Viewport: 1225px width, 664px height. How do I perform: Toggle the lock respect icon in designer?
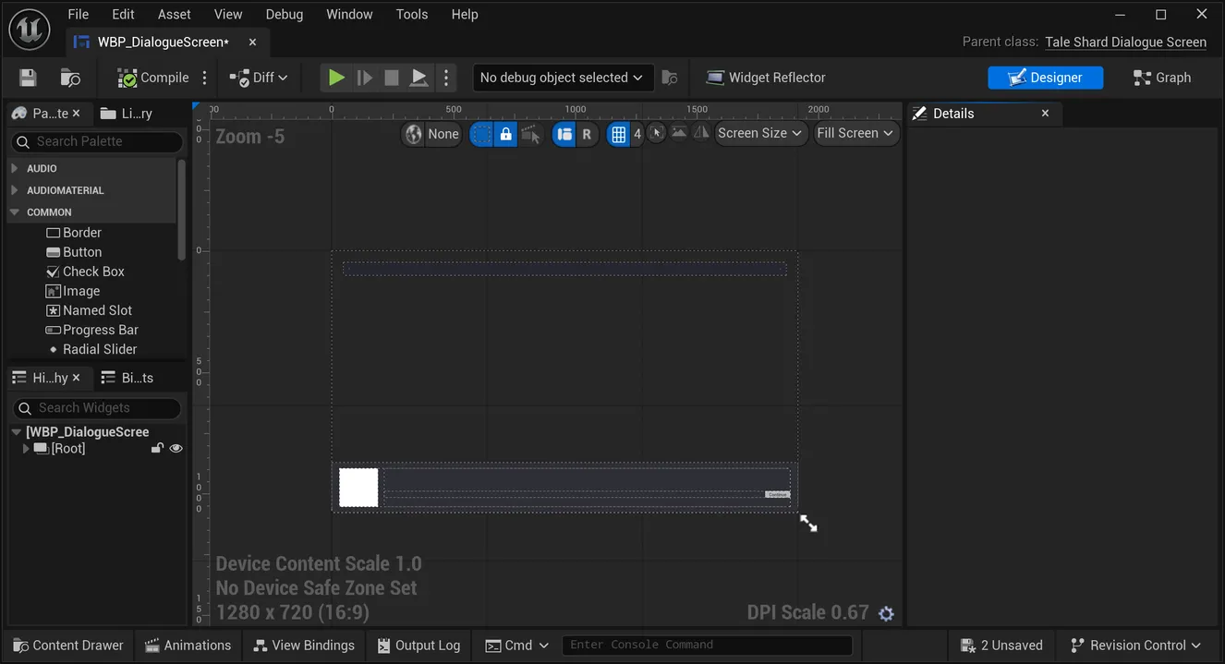click(x=505, y=134)
